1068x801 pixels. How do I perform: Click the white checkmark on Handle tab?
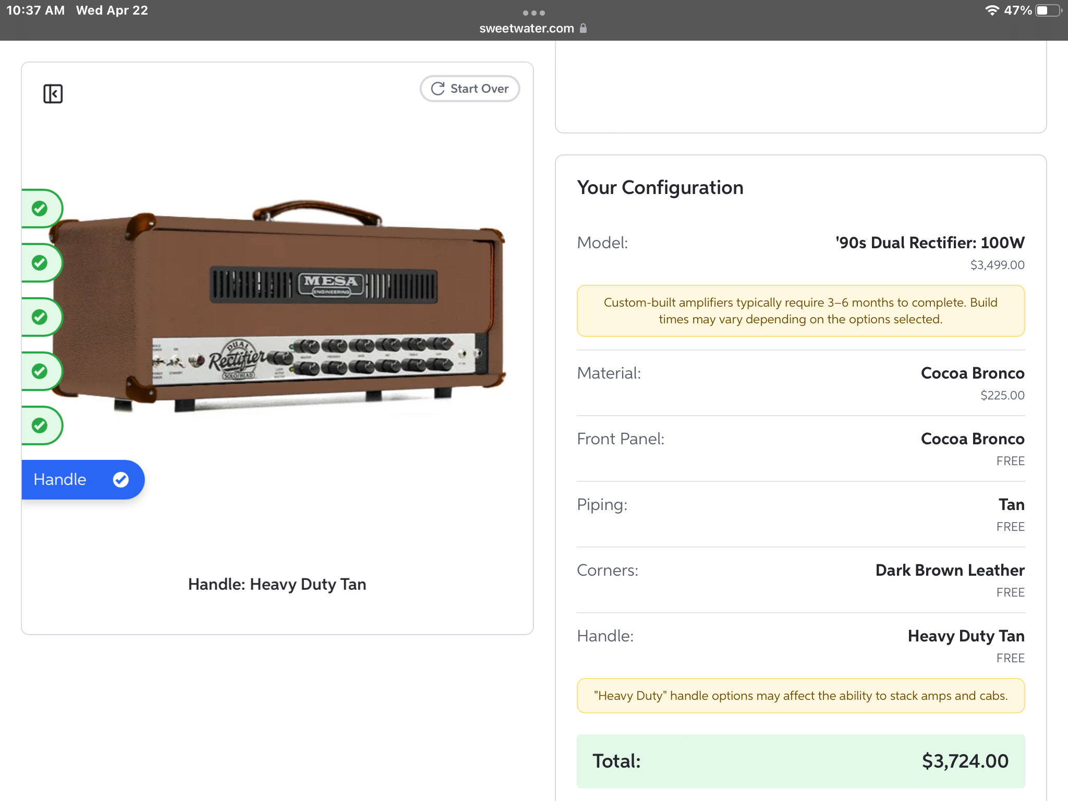point(120,480)
